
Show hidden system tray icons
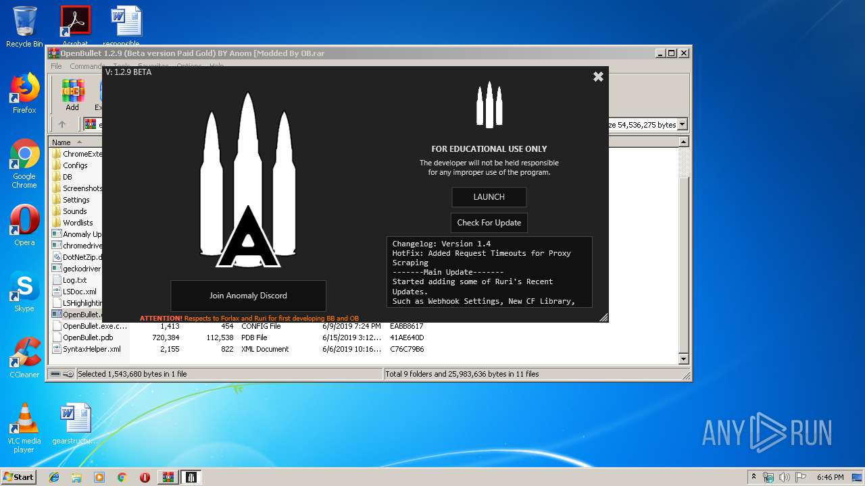click(753, 477)
